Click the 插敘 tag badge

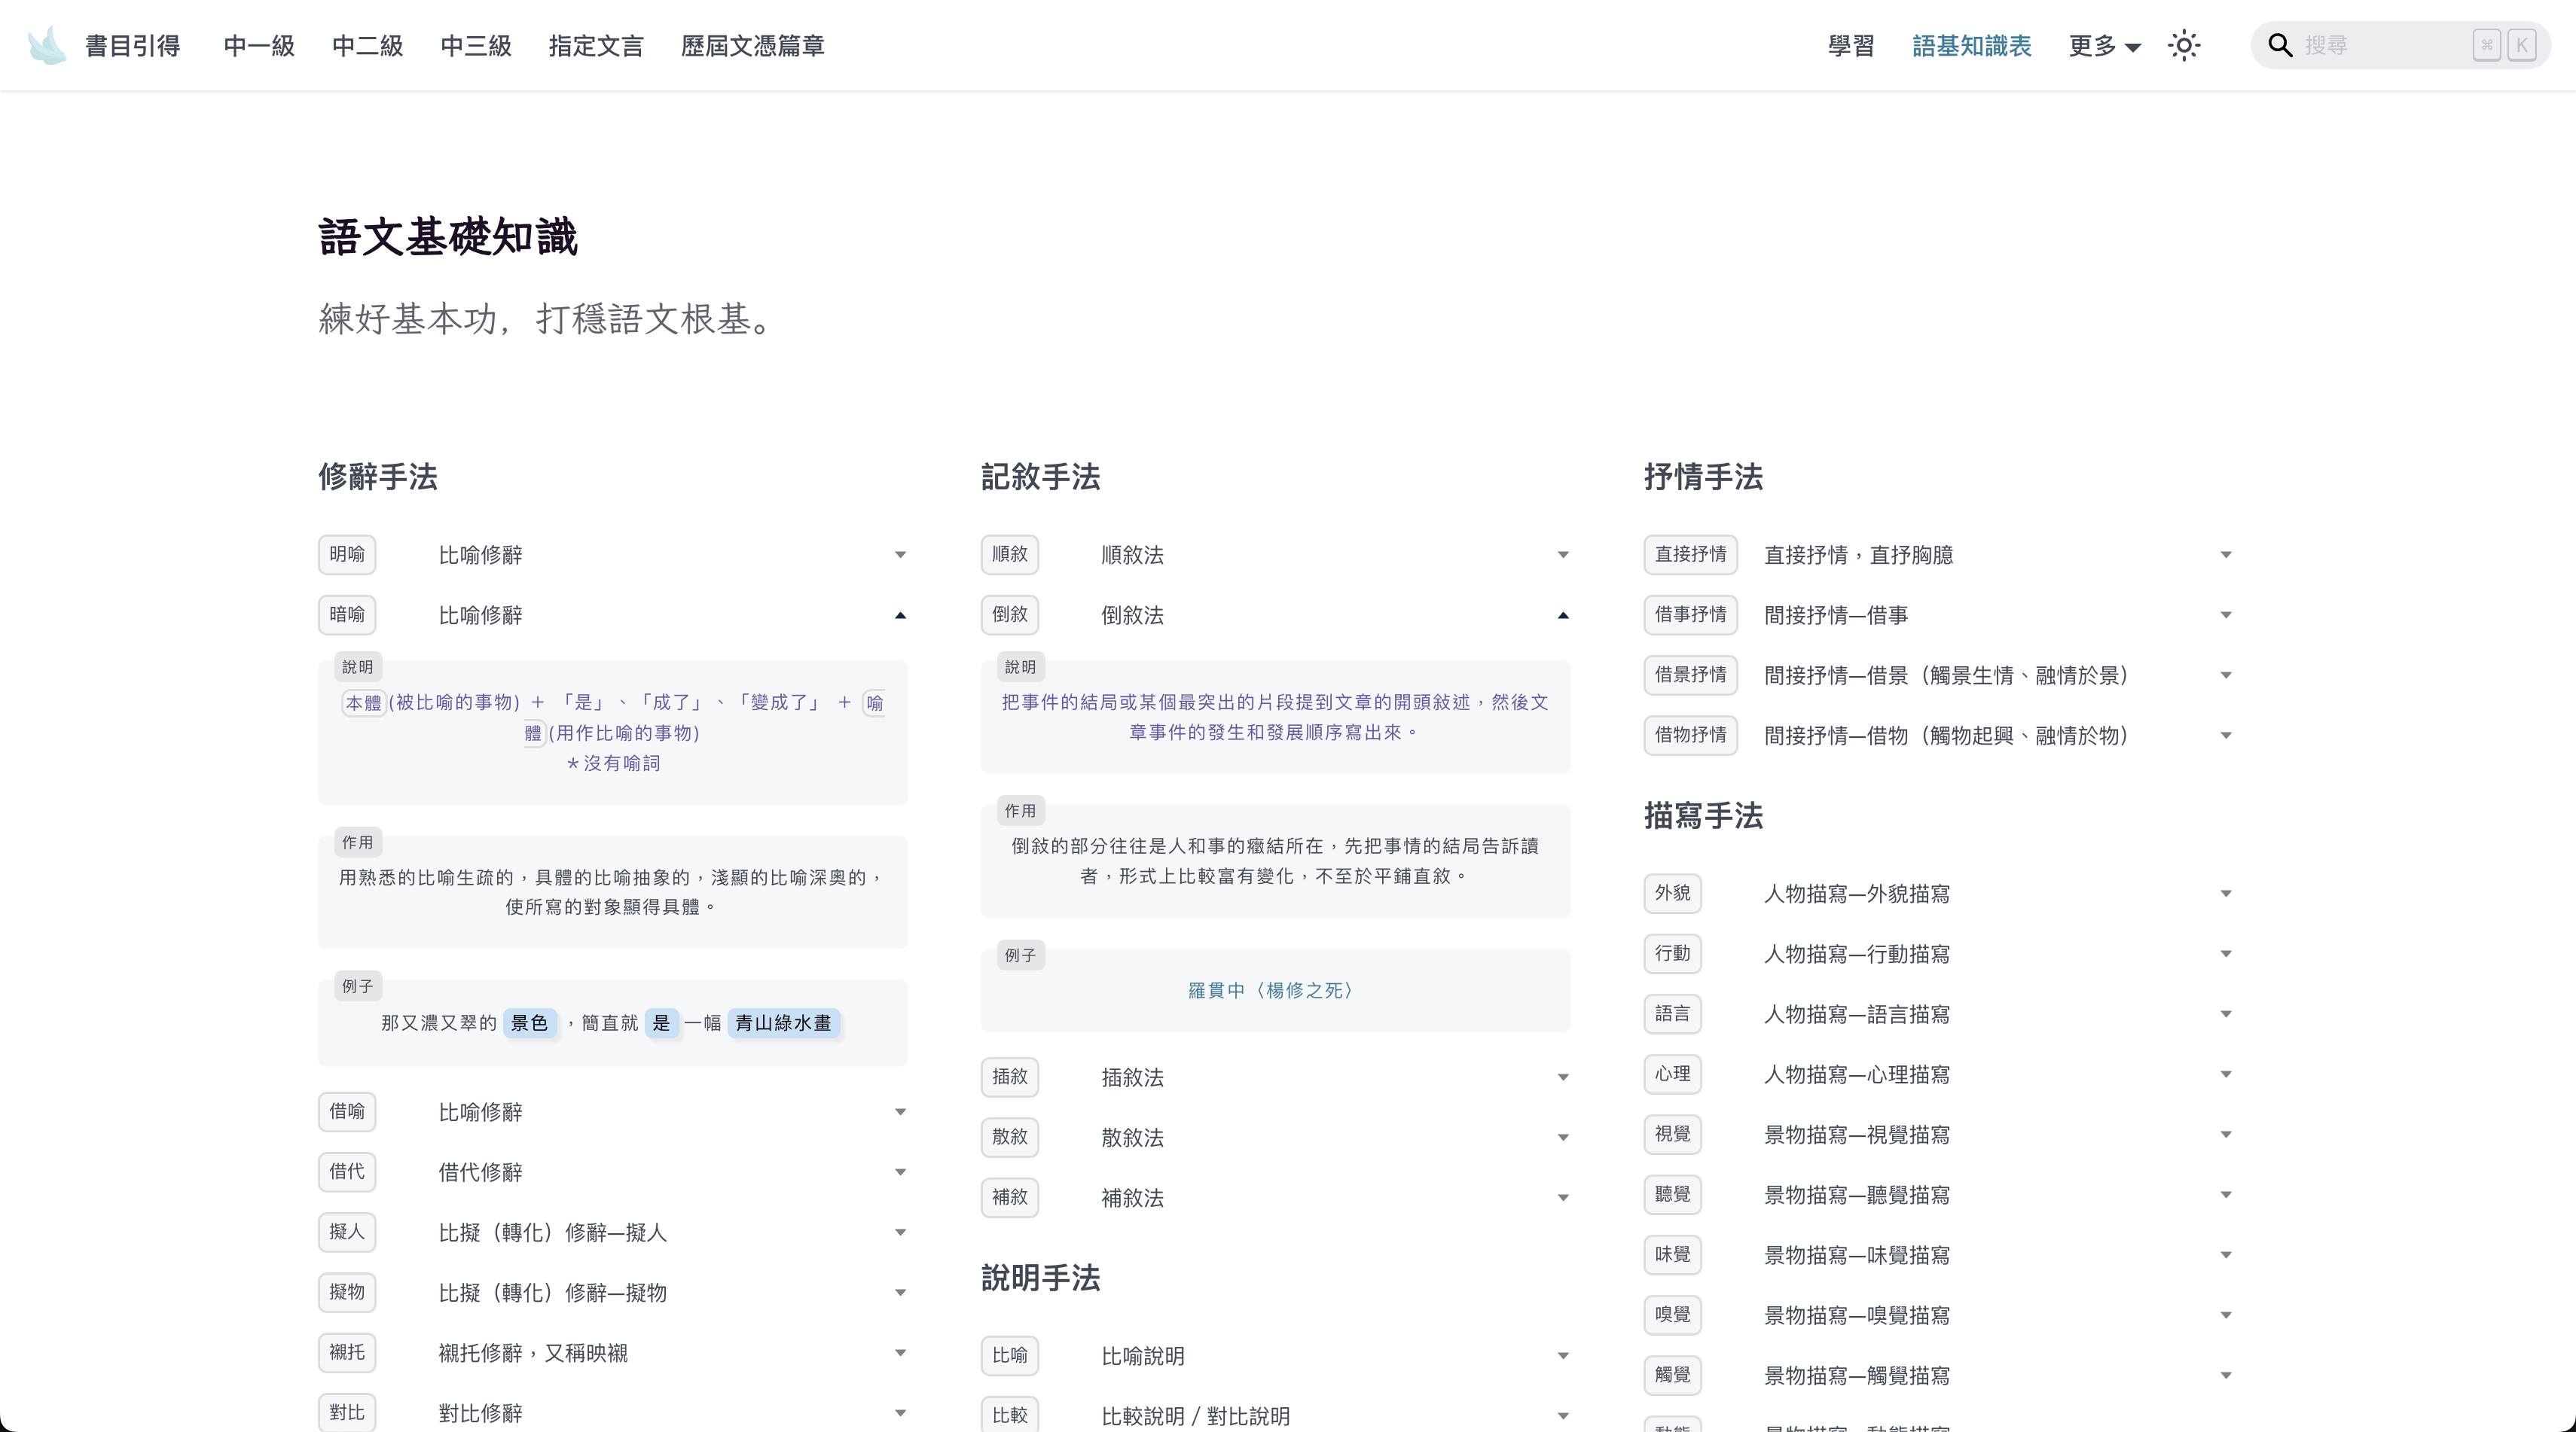pos(1009,1076)
